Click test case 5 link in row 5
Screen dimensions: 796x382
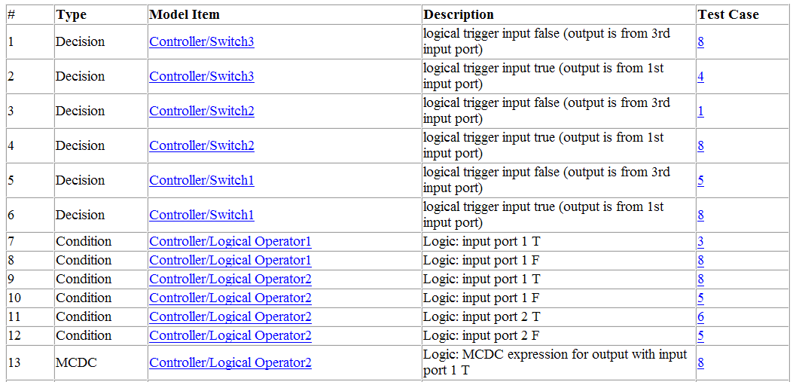tap(700, 180)
